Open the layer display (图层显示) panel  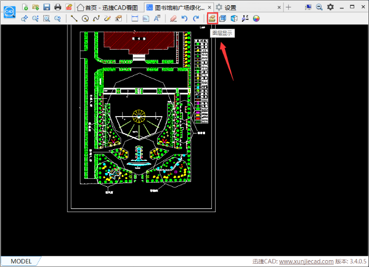[x=212, y=18]
